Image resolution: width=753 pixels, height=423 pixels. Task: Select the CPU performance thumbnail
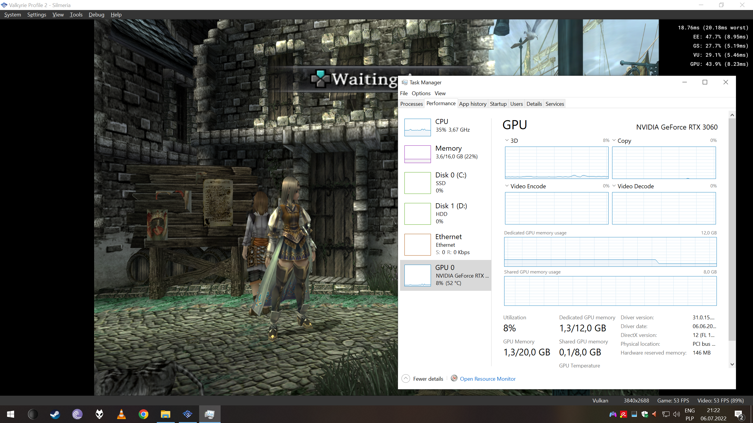coord(417,127)
